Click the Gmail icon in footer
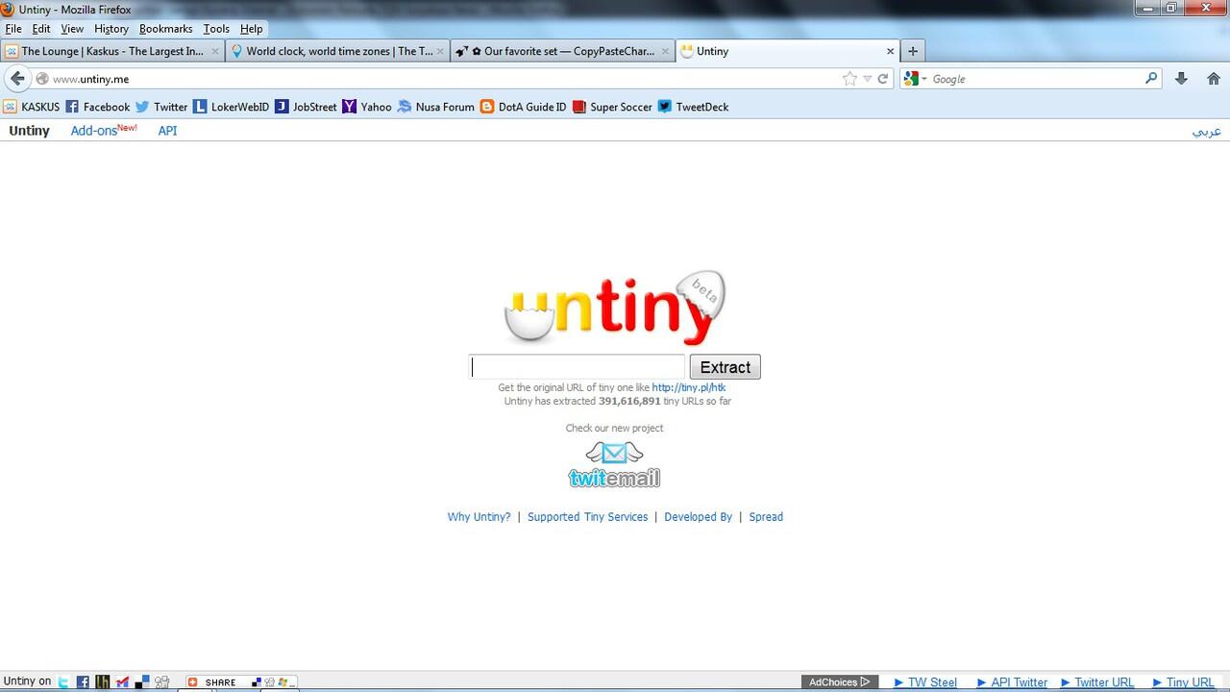The image size is (1230, 692). [122, 682]
